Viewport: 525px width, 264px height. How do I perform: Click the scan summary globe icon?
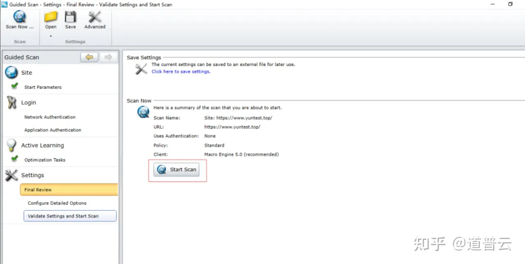[143, 111]
